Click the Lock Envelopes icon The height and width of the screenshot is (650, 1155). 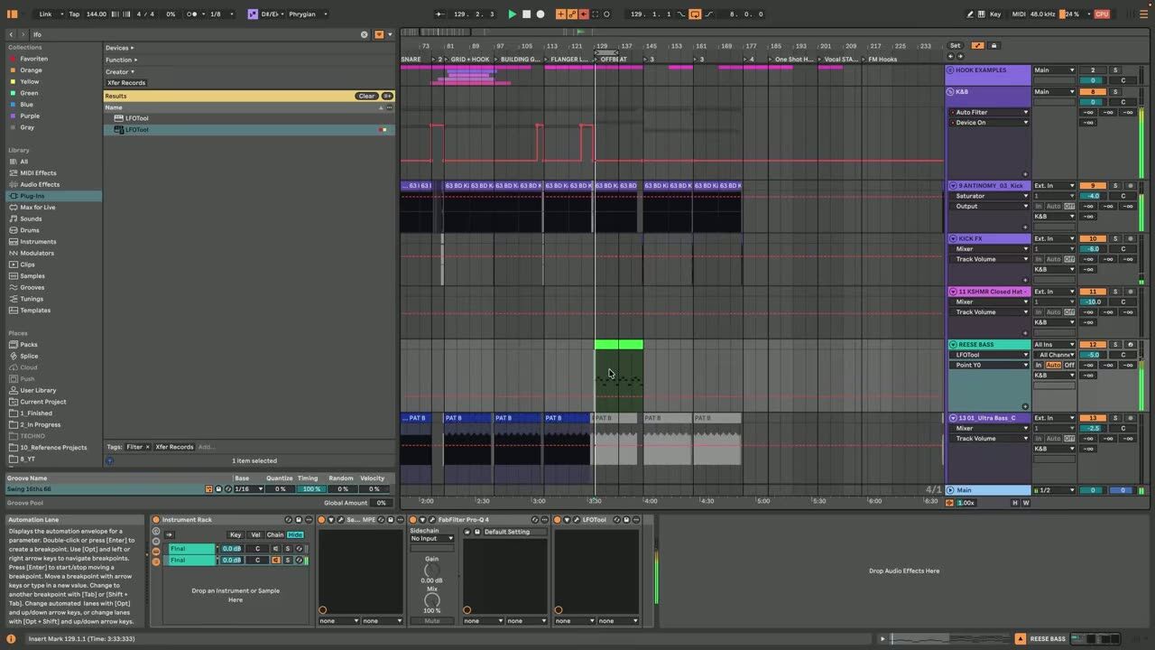pos(993,45)
